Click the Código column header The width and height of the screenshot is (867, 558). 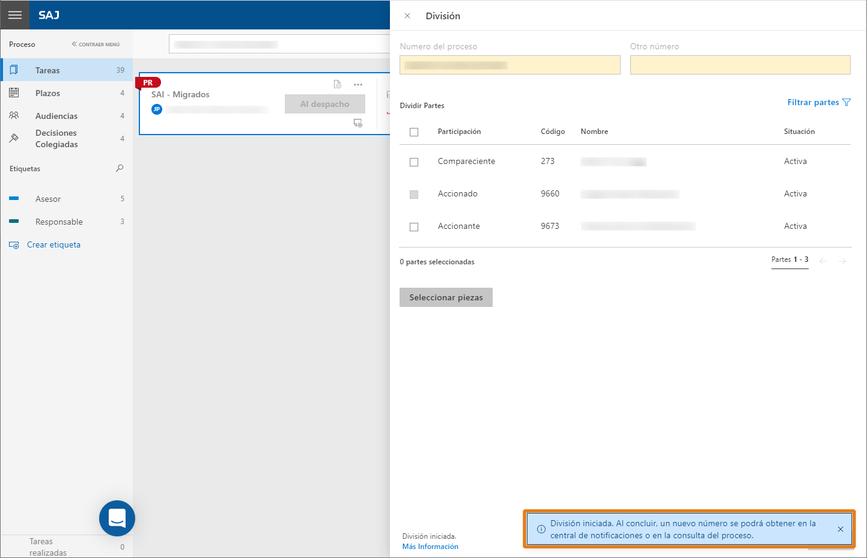553,132
